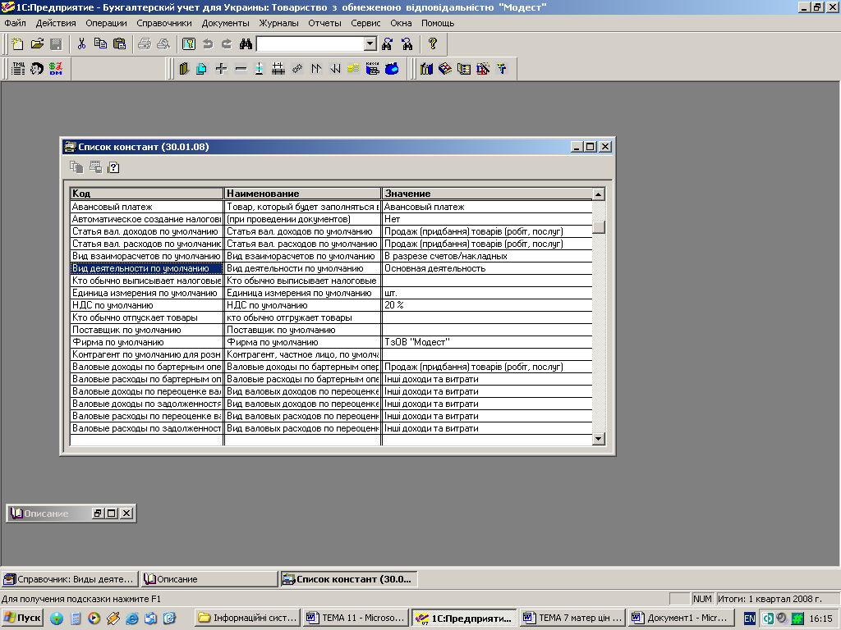Select the 'НДС по умолчанию' code cell
841x630 pixels.
(x=146, y=305)
